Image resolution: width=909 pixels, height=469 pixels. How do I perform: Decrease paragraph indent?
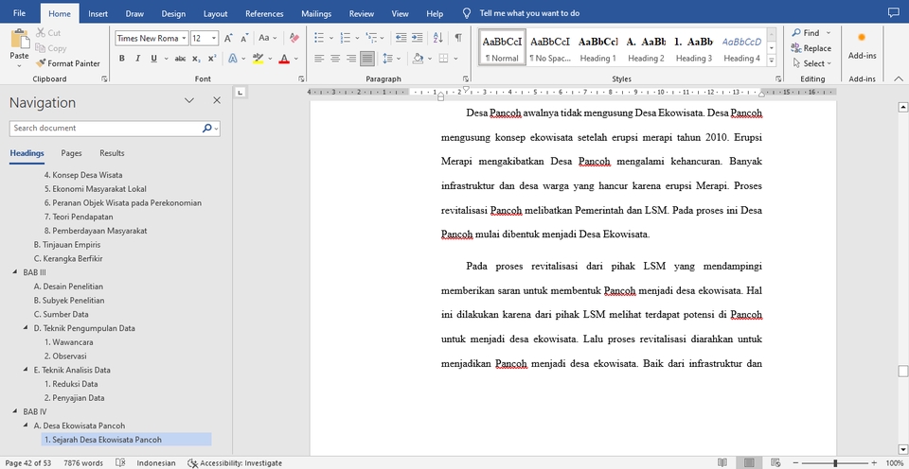point(401,38)
